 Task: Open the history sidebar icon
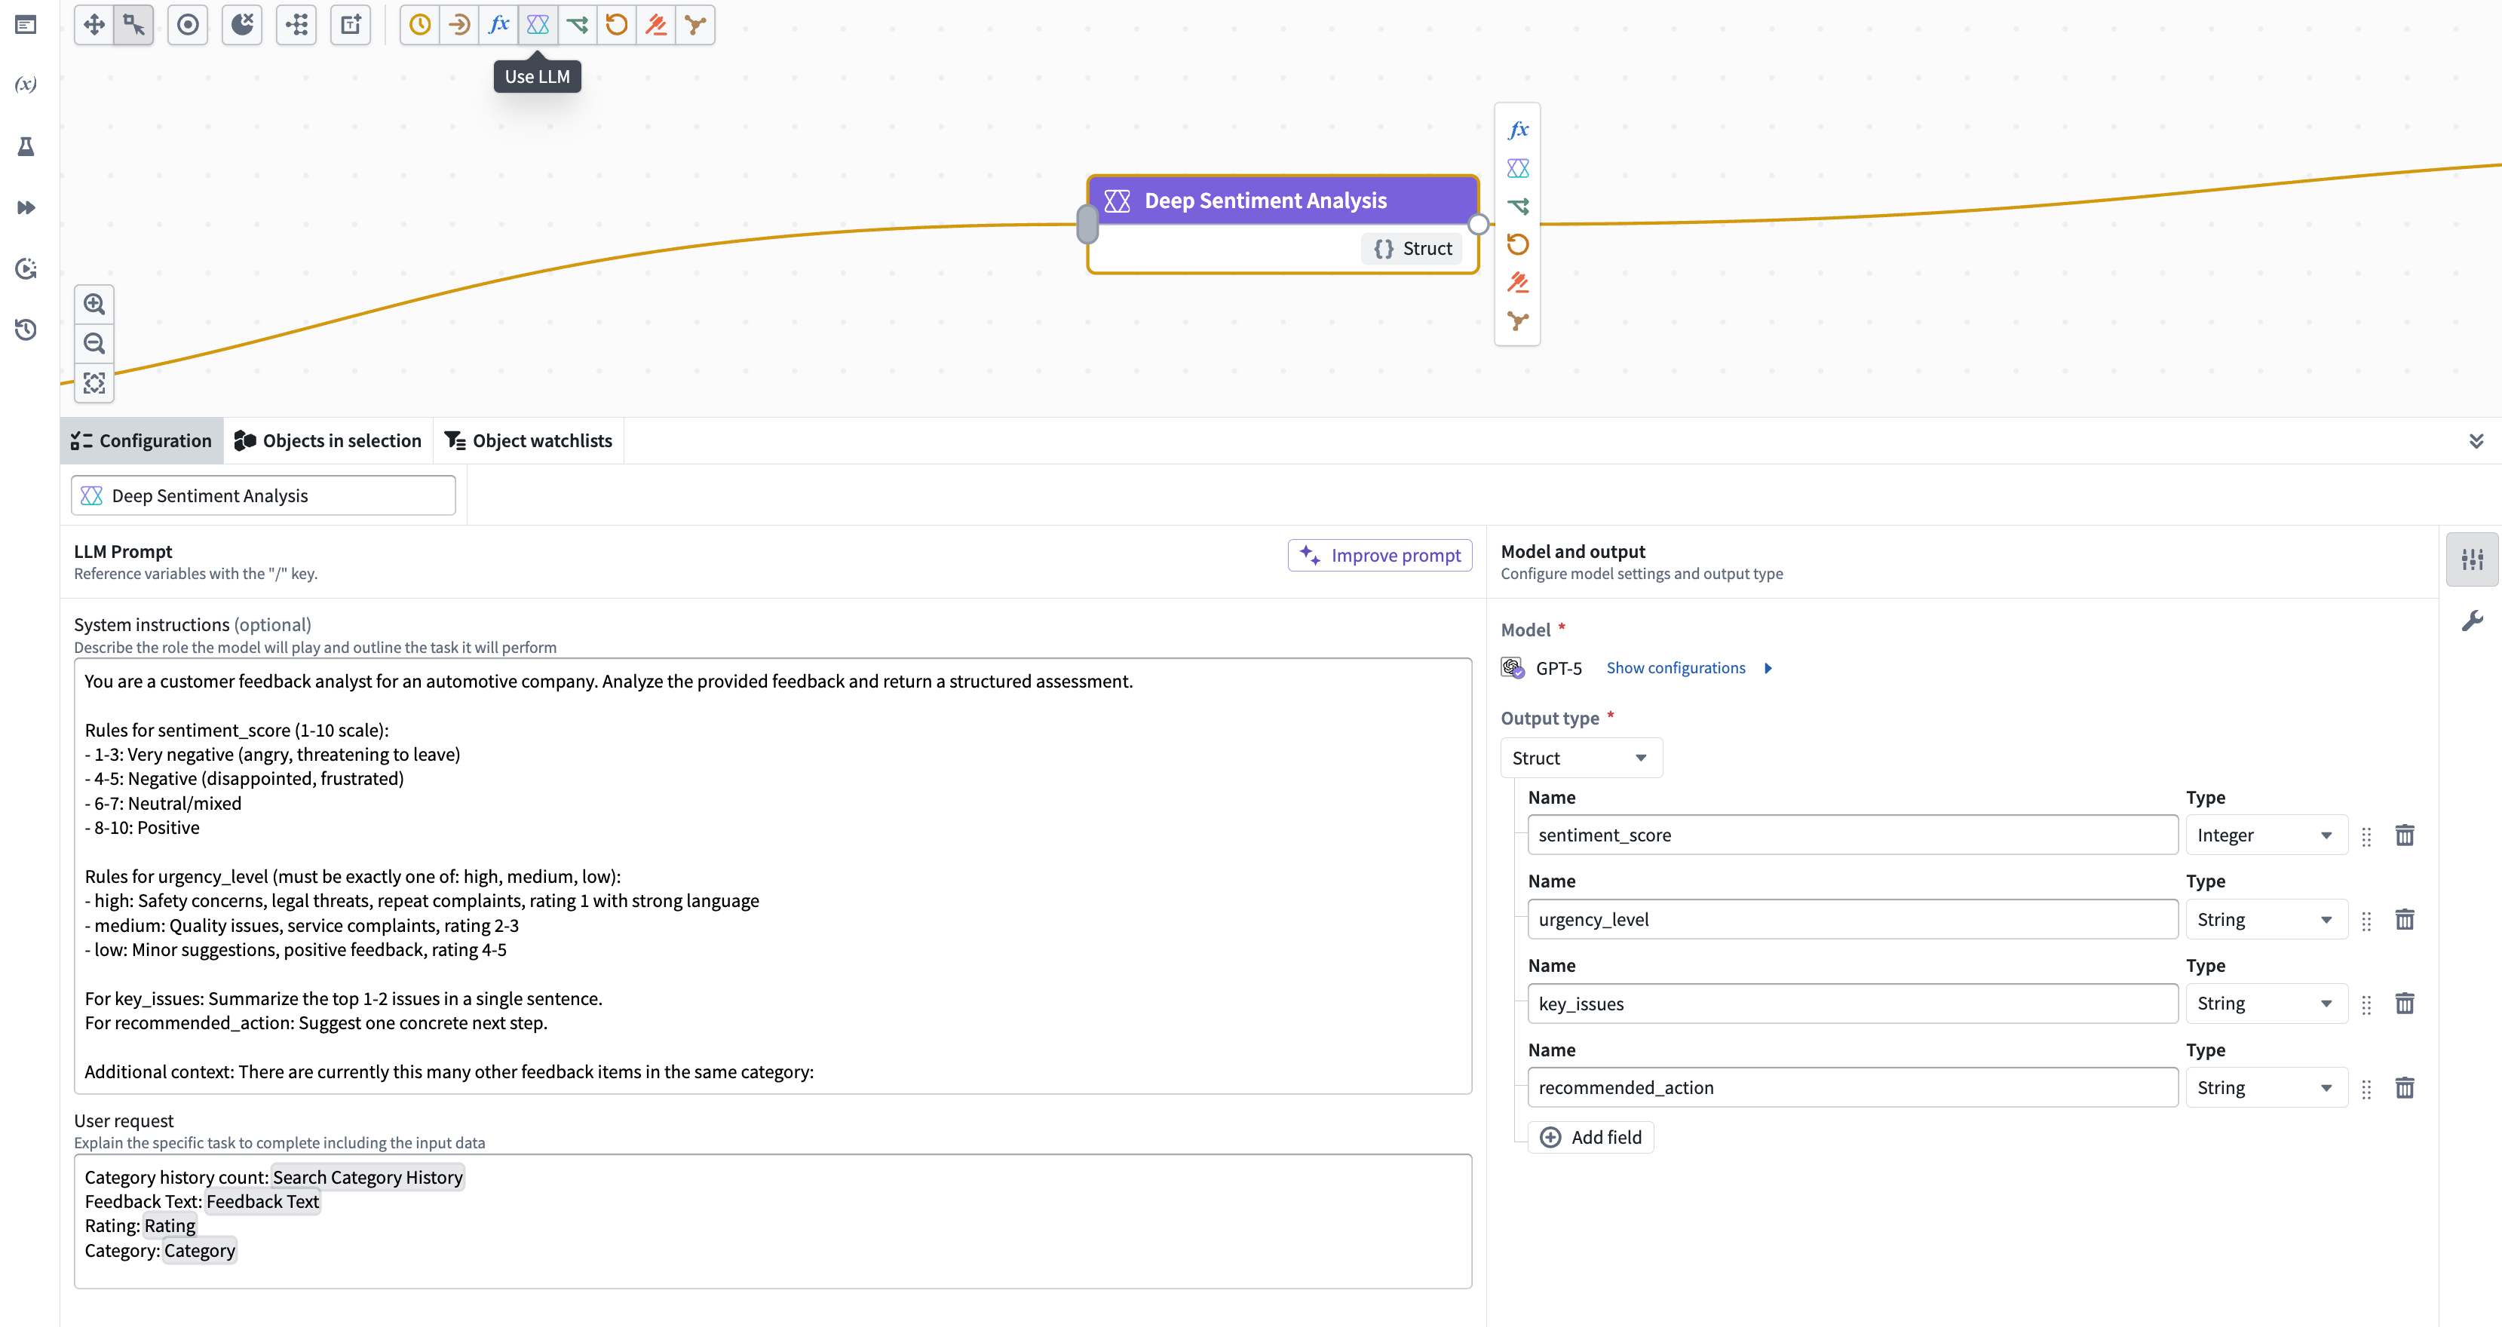coord(26,329)
